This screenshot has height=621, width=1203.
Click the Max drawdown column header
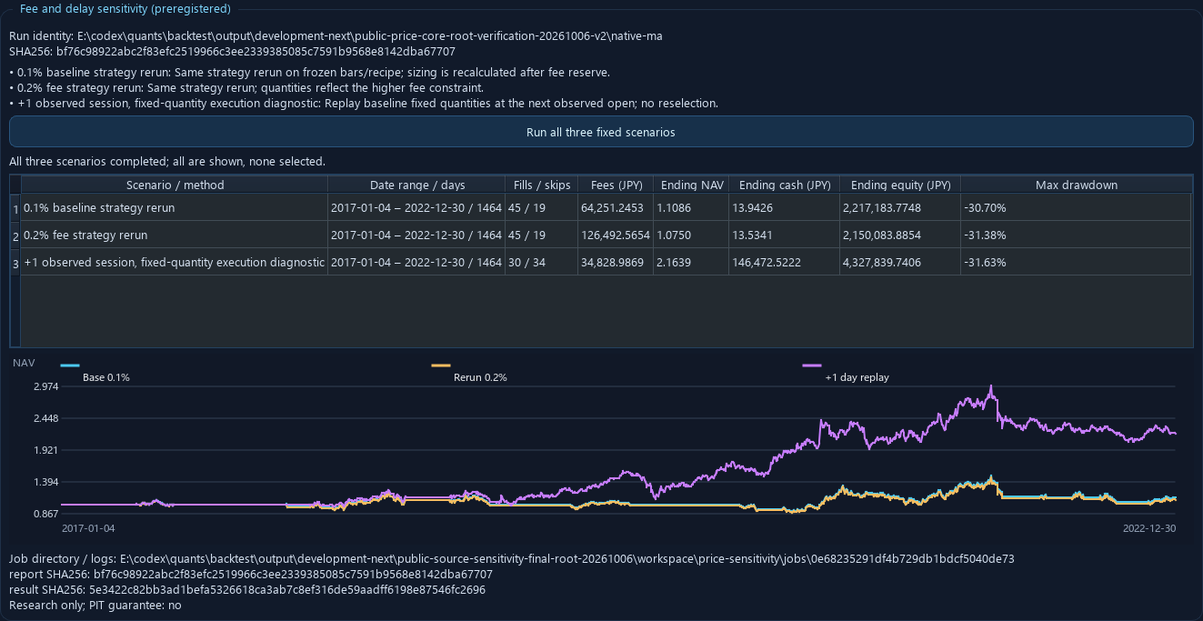click(x=1077, y=185)
